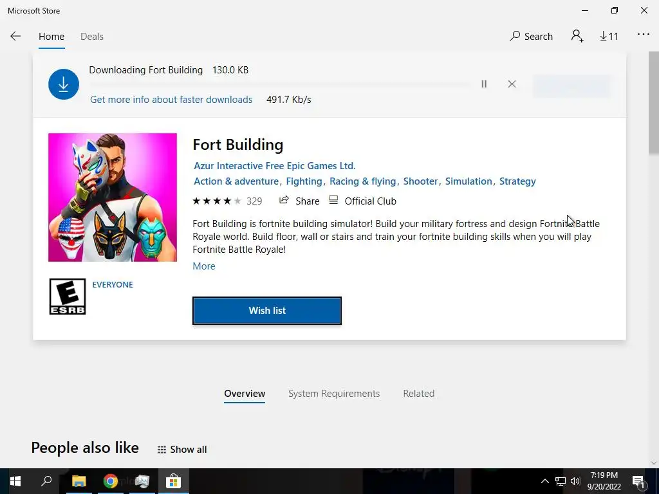Click the scrollbar down arrow
Image resolution: width=659 pixels, height=494 pixels.
[x=654, y=463]
